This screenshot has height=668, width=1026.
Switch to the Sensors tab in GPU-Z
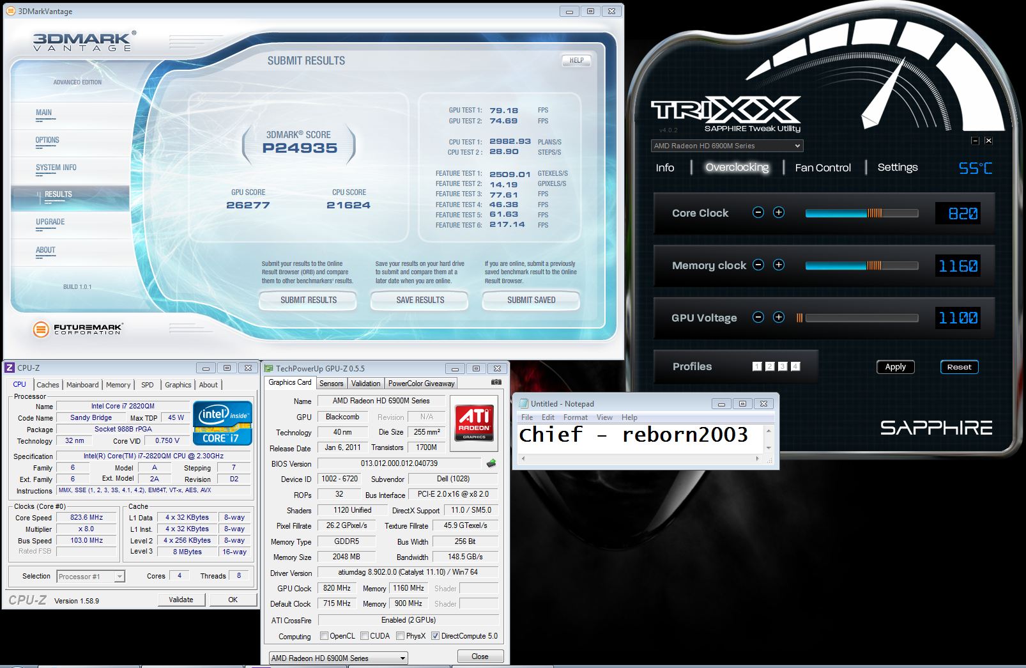point(332,384)
